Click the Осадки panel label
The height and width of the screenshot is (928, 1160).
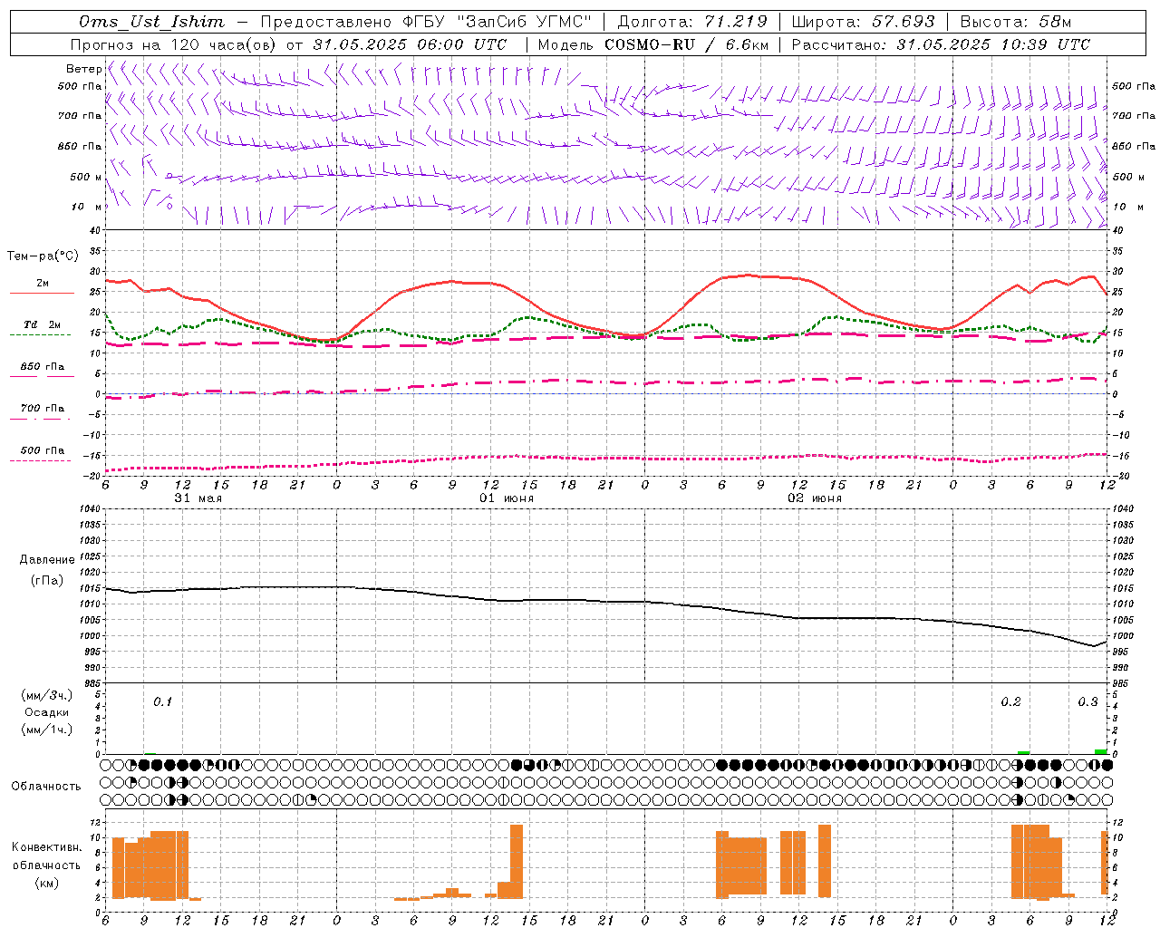point(46,712)
